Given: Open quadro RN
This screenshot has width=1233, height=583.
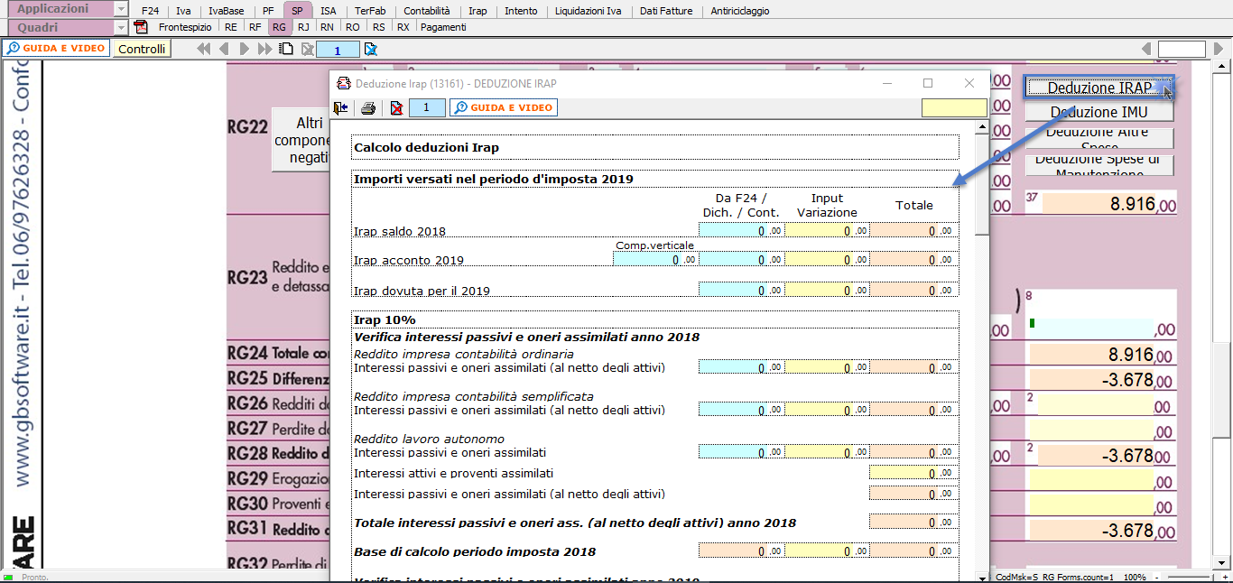Looking at the screenshot, I should (x=327, y=27).
